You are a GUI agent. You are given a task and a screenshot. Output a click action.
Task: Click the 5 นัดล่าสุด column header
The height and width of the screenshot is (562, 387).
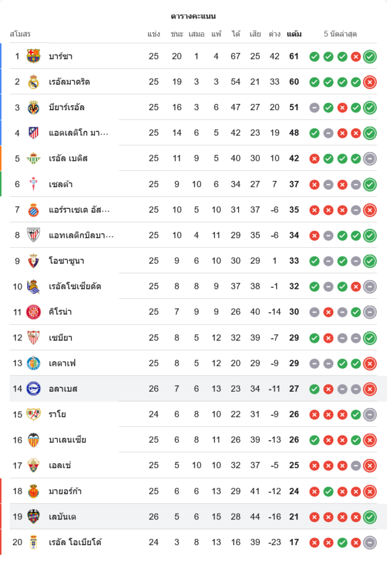pyautogui.click(x=340, y=34)
